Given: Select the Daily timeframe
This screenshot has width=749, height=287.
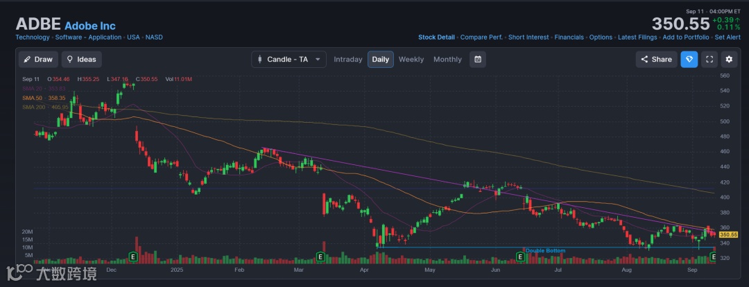Looking at the screenshot, I should point(381,59).
